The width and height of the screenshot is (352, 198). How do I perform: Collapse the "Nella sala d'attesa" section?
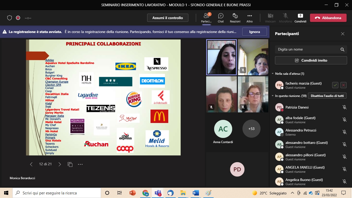click(x=273, y=74)
